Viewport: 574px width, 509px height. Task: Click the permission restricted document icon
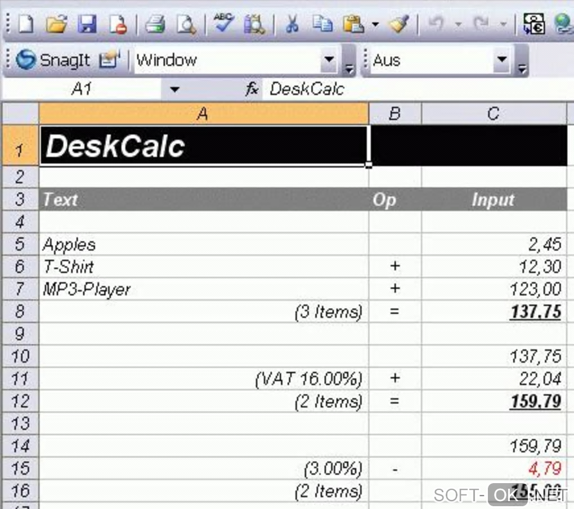118,24
